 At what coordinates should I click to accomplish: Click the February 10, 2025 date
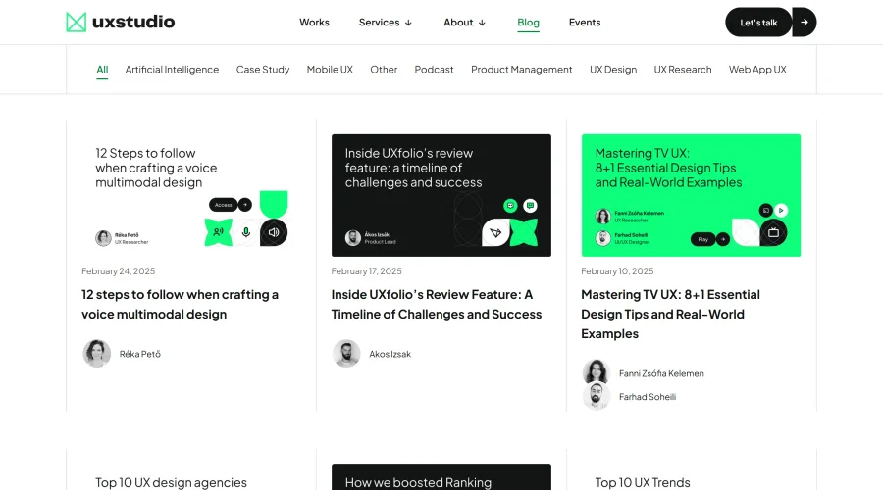[617, 271]
